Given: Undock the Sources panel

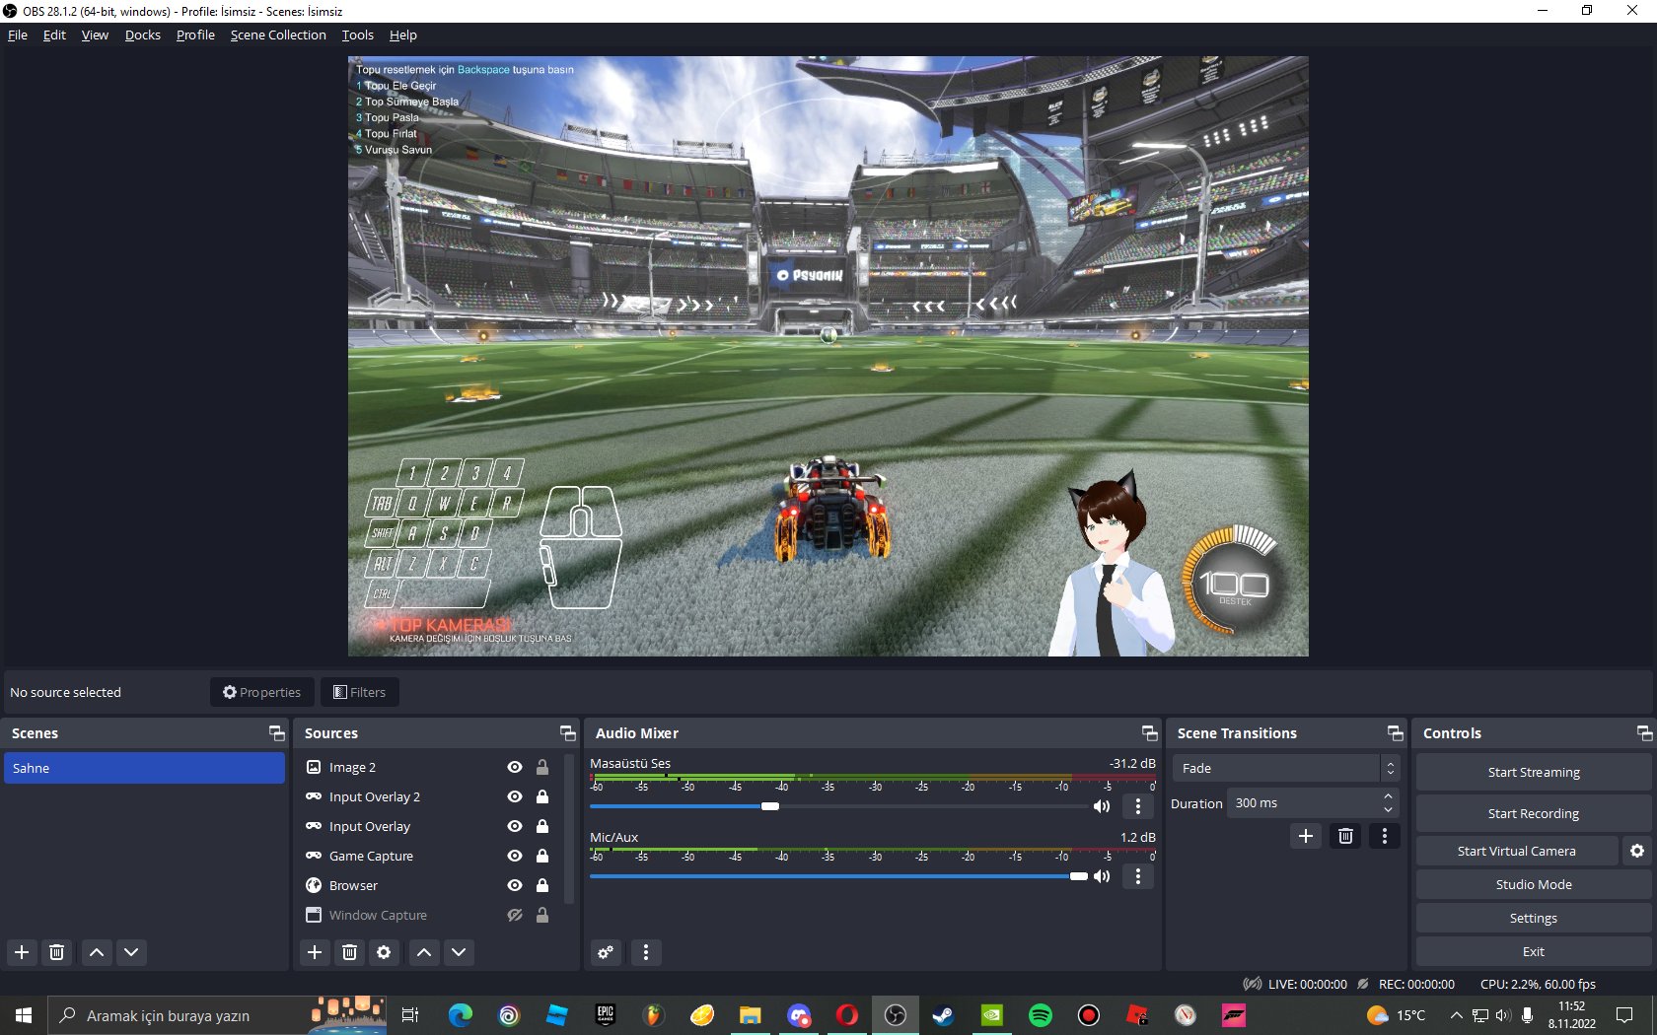Looking at the screenshot, I should [568, 733].
